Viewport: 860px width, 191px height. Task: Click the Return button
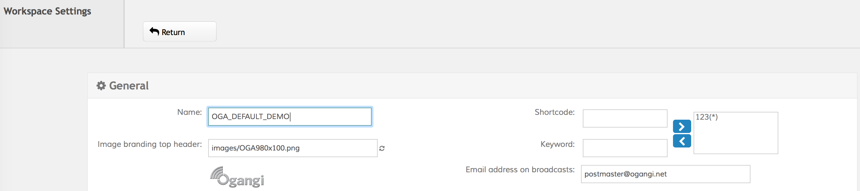[179, 32]
